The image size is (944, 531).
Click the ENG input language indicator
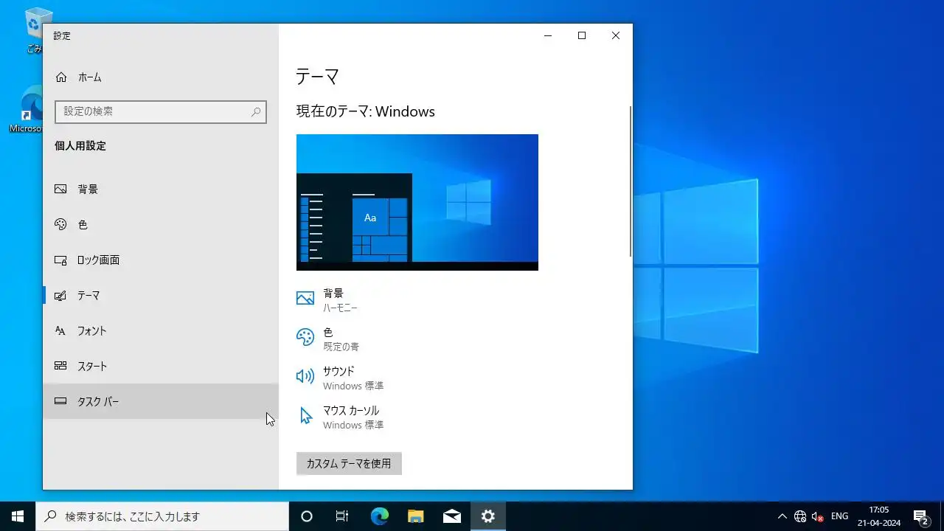[840, 516]
